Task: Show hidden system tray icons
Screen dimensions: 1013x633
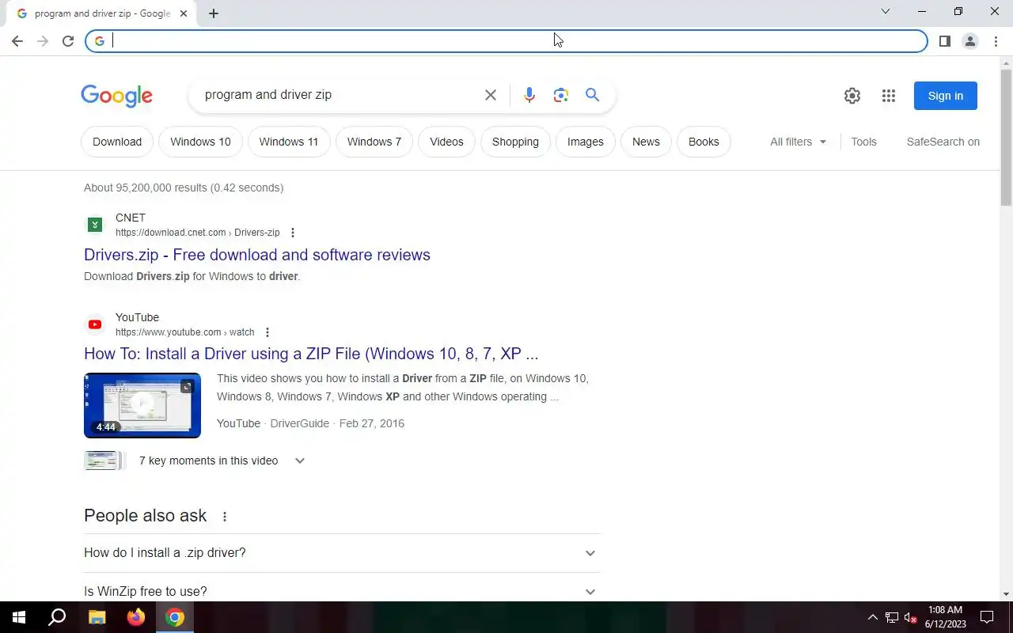Action: tap(873, 617)
